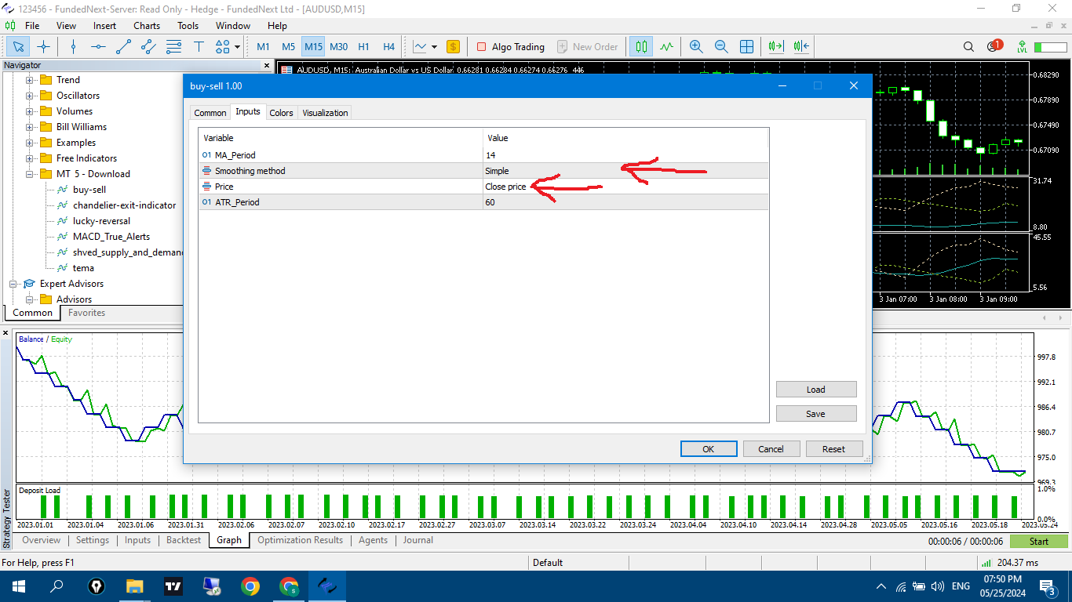
Task: Switch to the Visualization tab
Action: click(325, 113)
